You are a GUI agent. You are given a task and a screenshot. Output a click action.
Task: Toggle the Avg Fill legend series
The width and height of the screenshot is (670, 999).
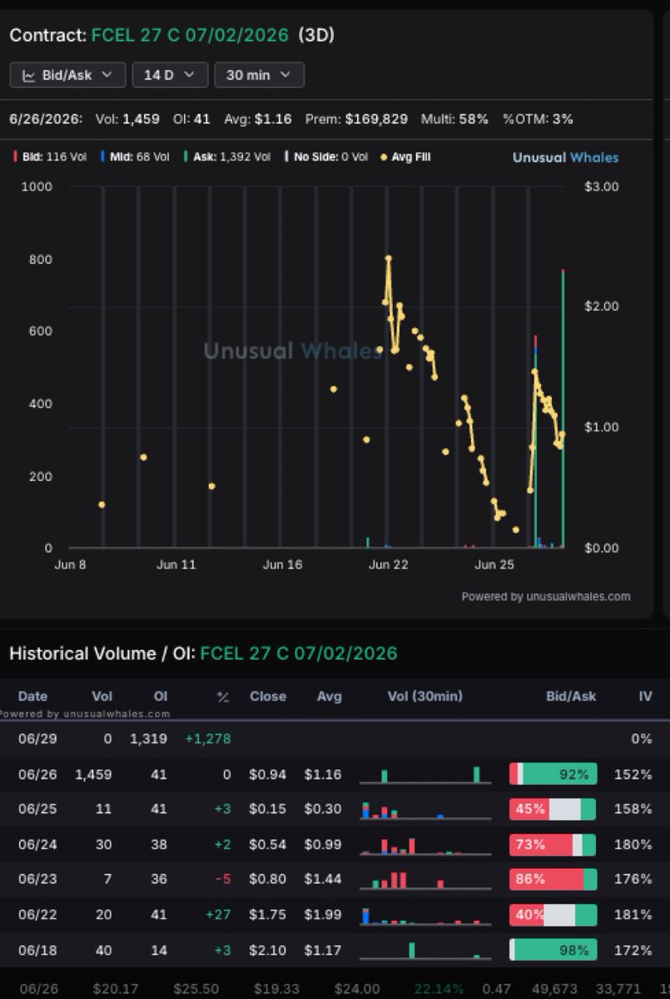[x=405, y=157]
